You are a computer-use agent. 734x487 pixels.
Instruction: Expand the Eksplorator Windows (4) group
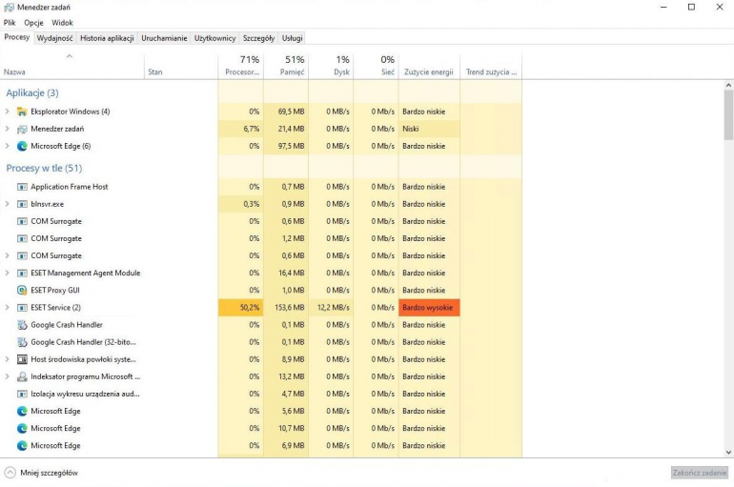[7, 112]
